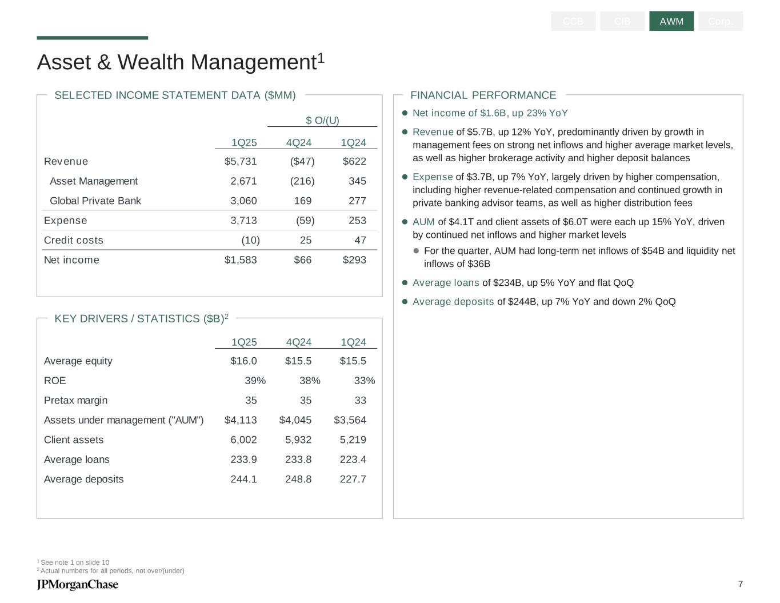780x603 pixels.
Task: Click the Financial Performance heading
Action: (483, 95)
